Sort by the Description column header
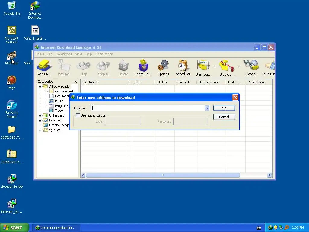The height and width of the screenshot is (232, 309). [259, 82]
